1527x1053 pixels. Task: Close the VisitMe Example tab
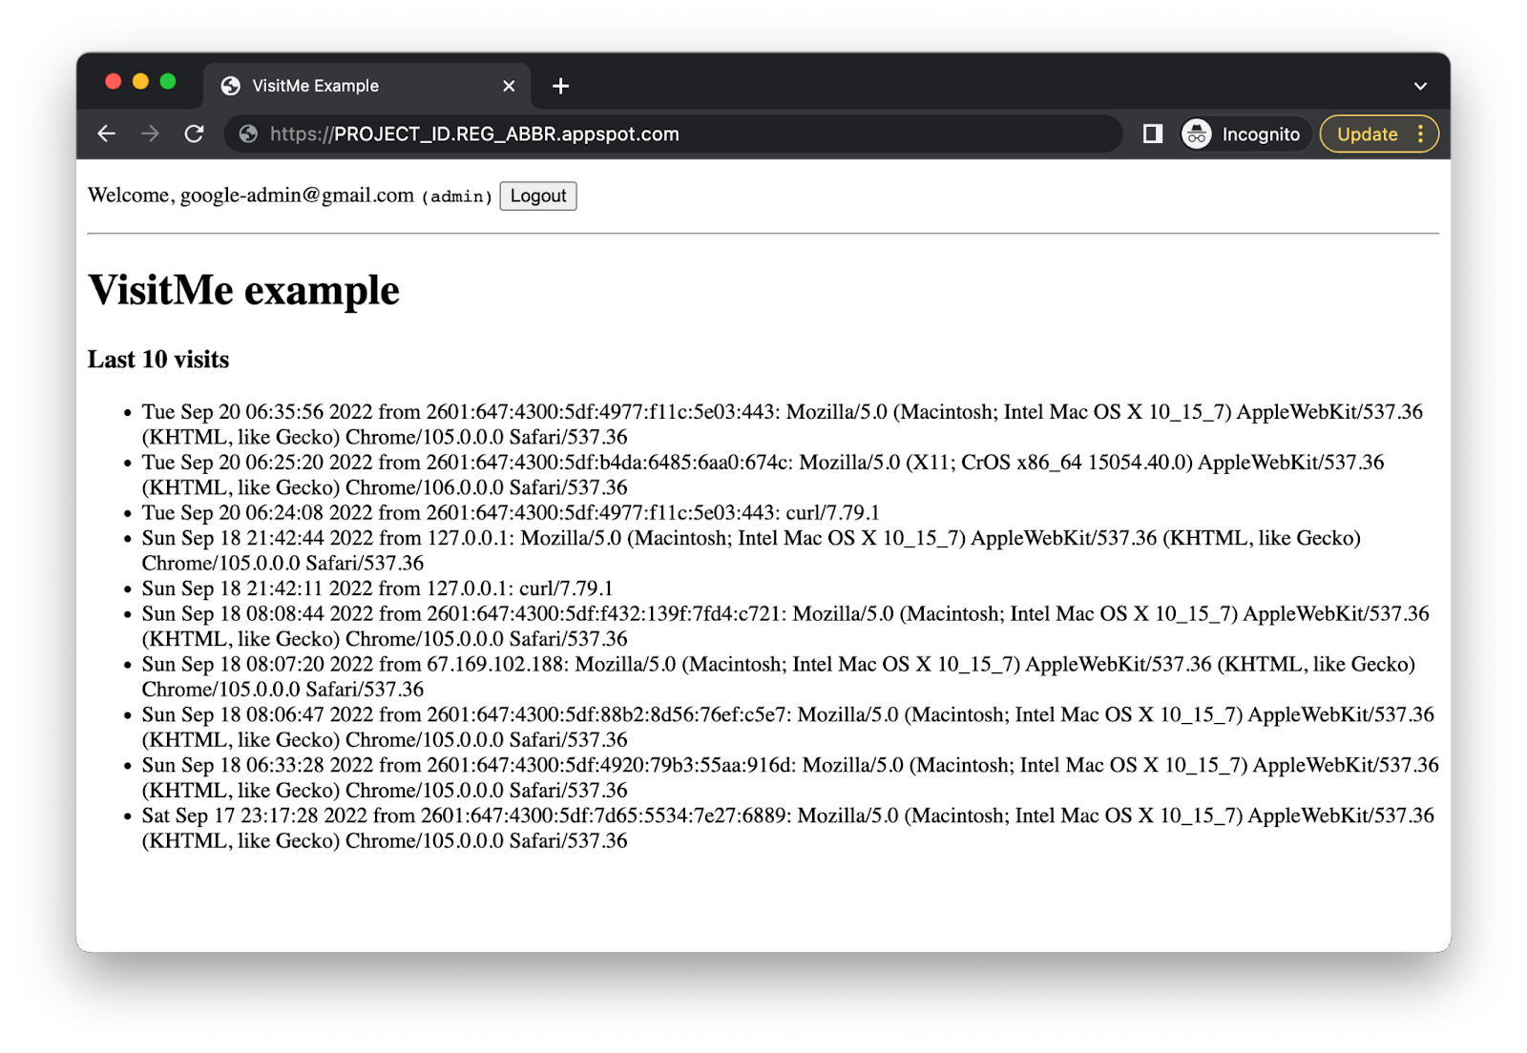point(509,86)
